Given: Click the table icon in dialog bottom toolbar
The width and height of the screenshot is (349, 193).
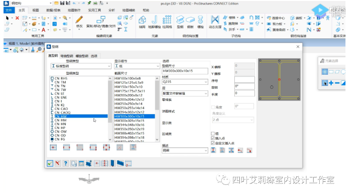Looking at the screenshot, I should coord(81,163).
